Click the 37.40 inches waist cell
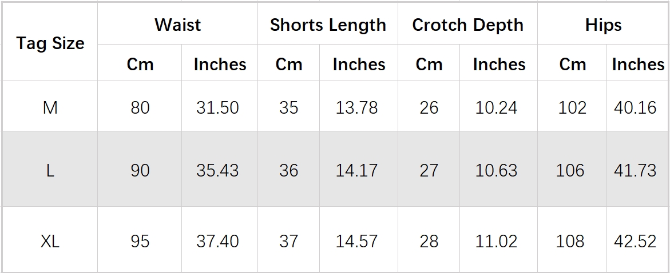Image resolution: width=670 pixels, height=273 pixels. coord(217,241)
